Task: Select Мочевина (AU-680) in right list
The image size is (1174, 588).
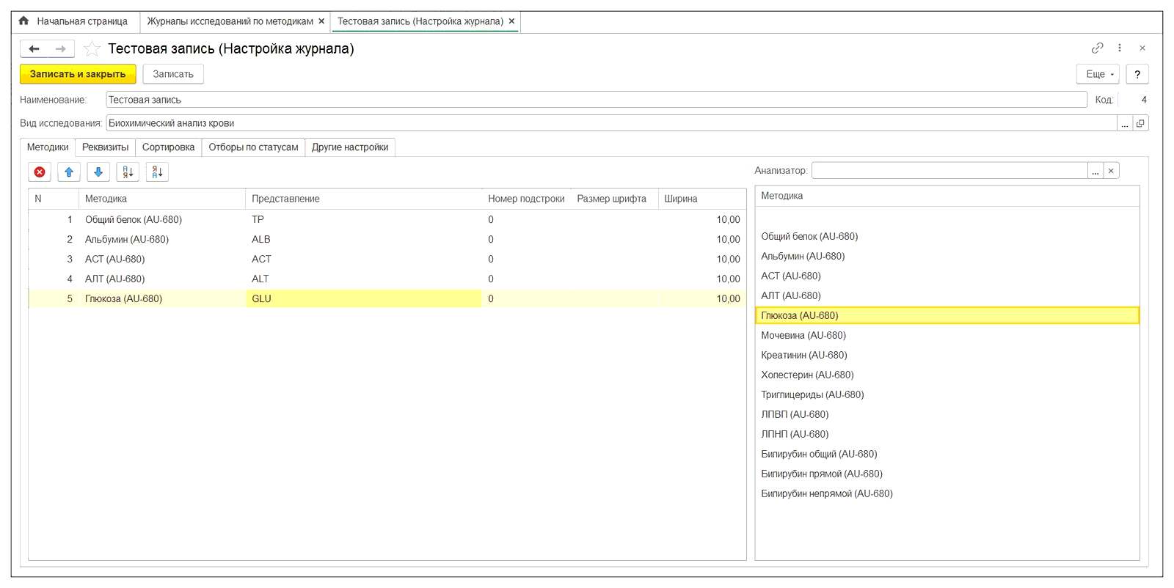Action: (947, 336)
